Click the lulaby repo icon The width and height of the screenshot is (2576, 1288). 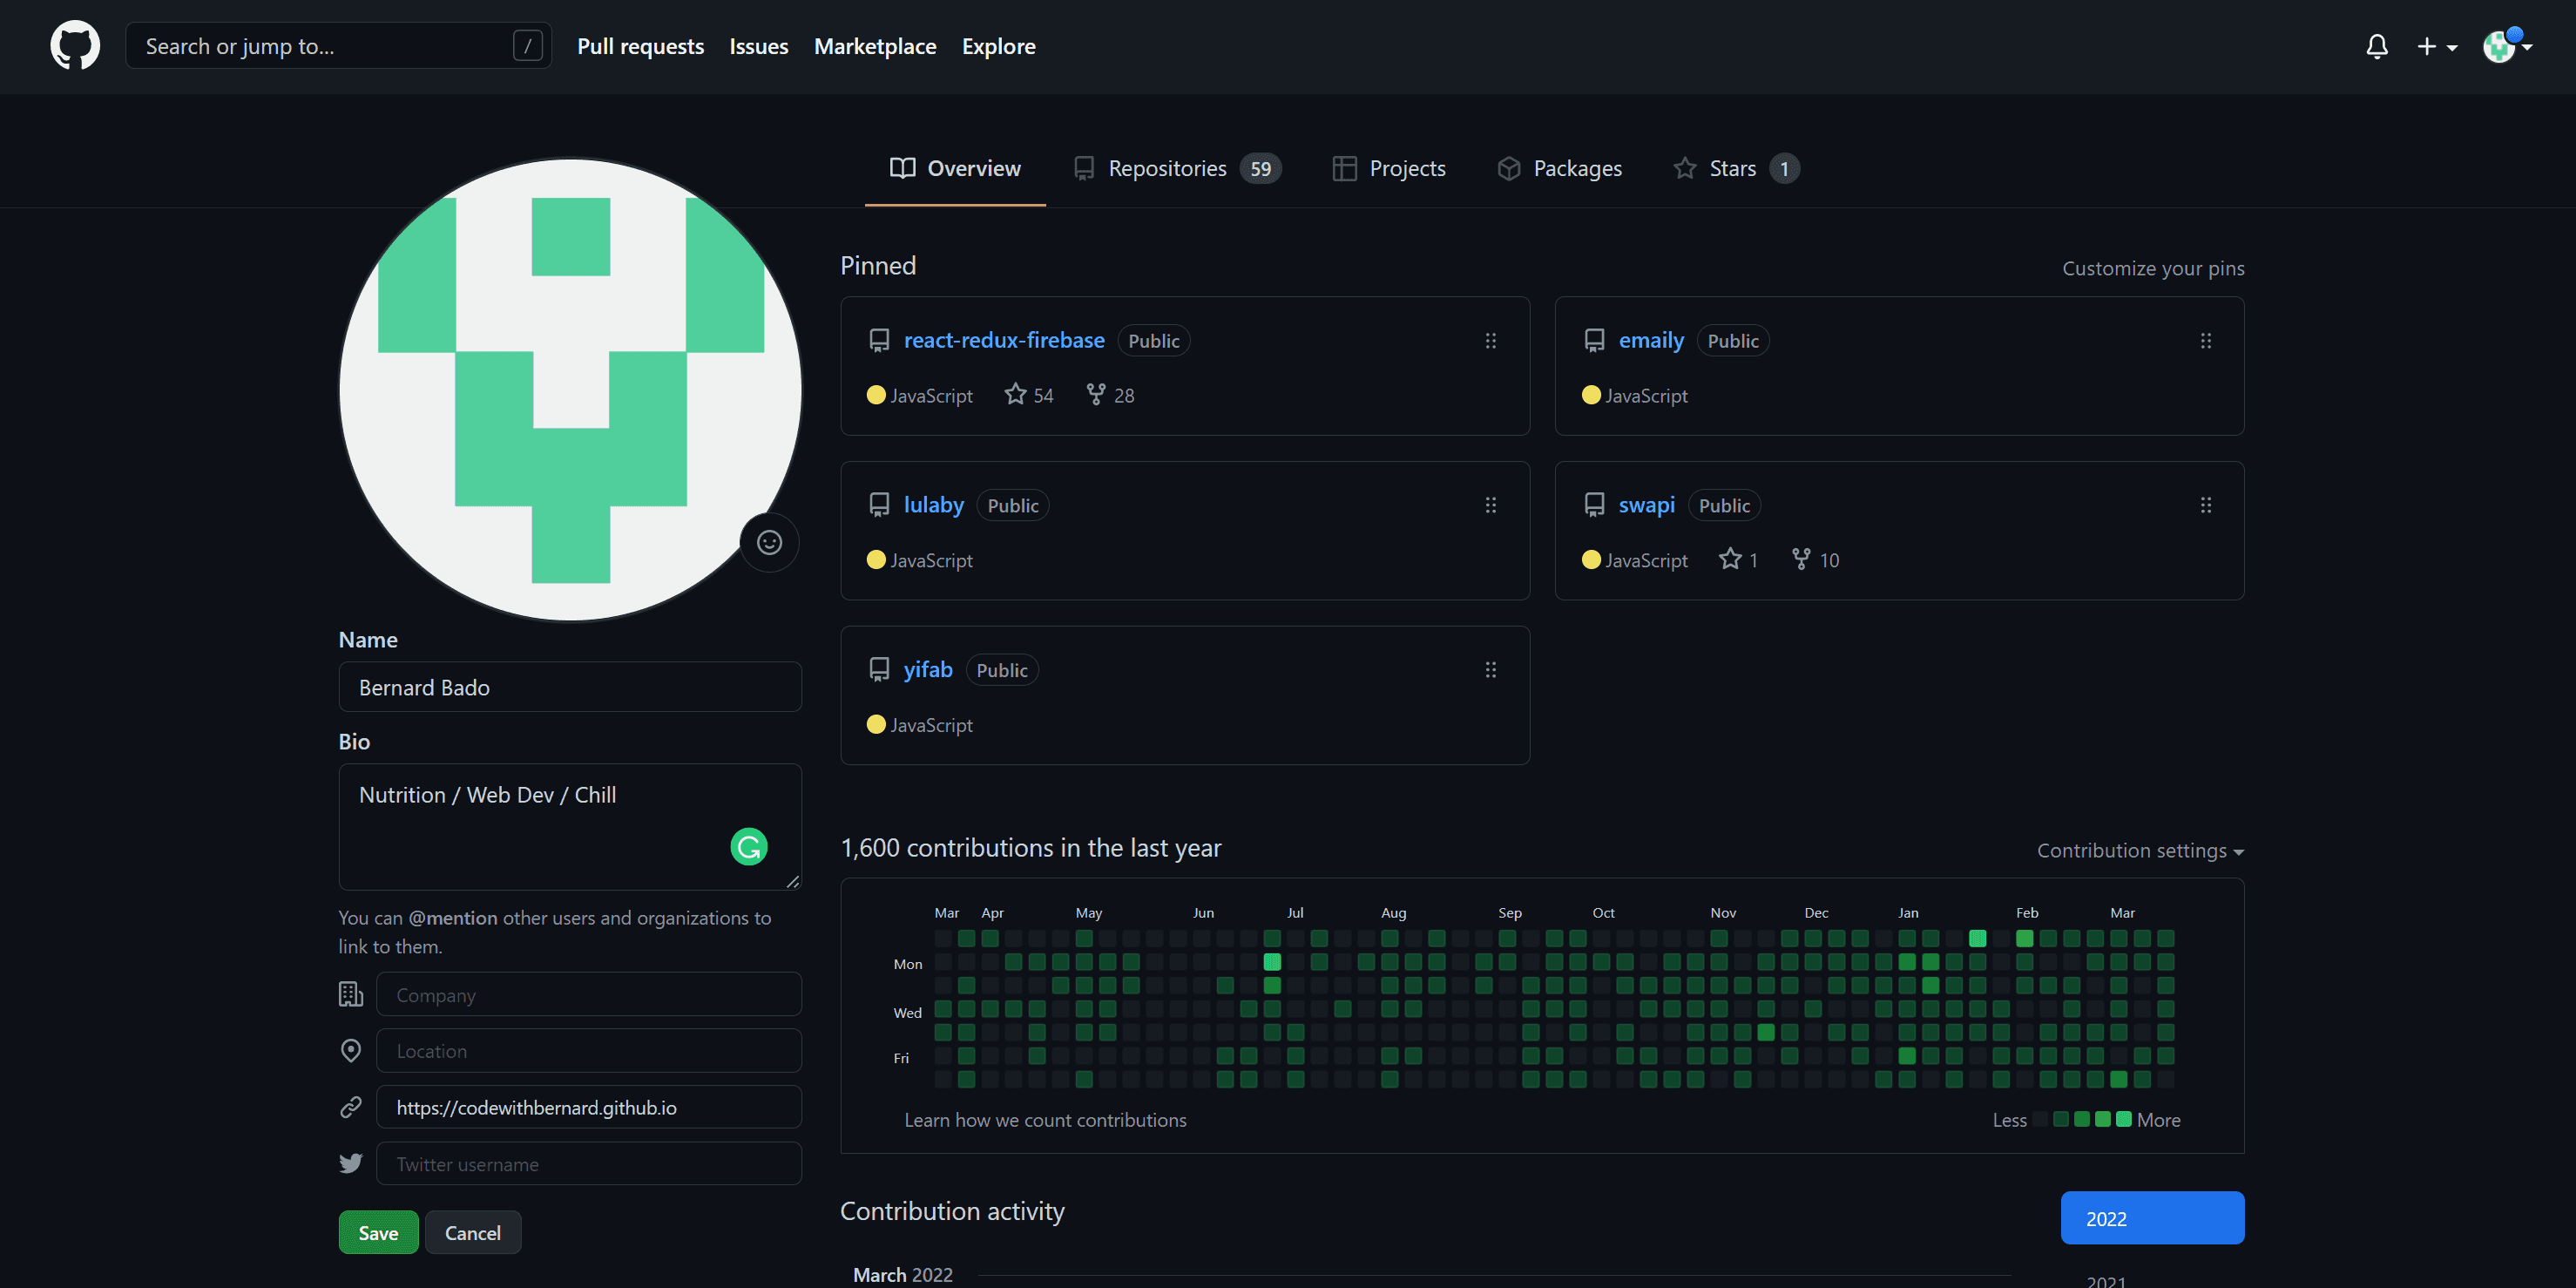pos(879,505)
